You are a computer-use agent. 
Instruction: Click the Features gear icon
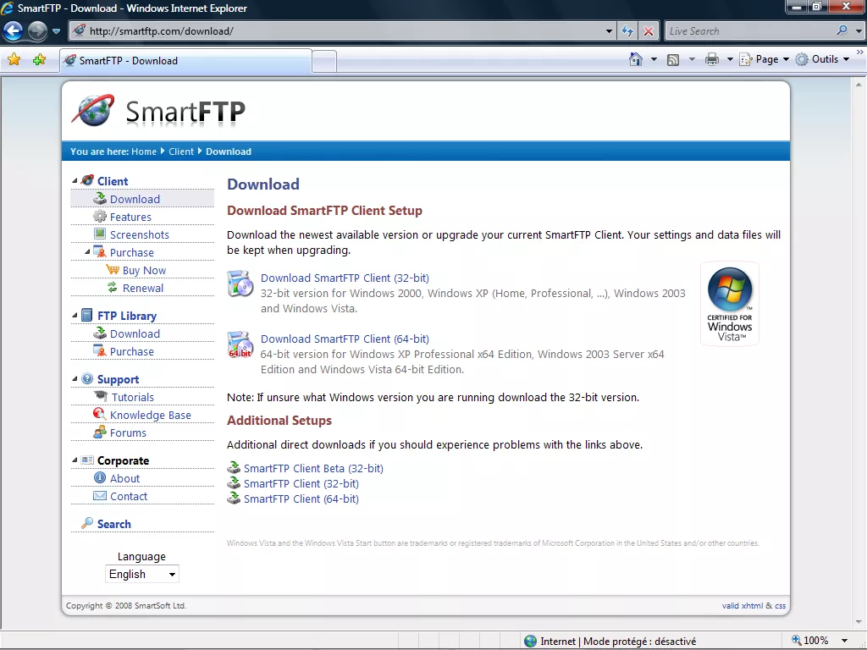100,217
